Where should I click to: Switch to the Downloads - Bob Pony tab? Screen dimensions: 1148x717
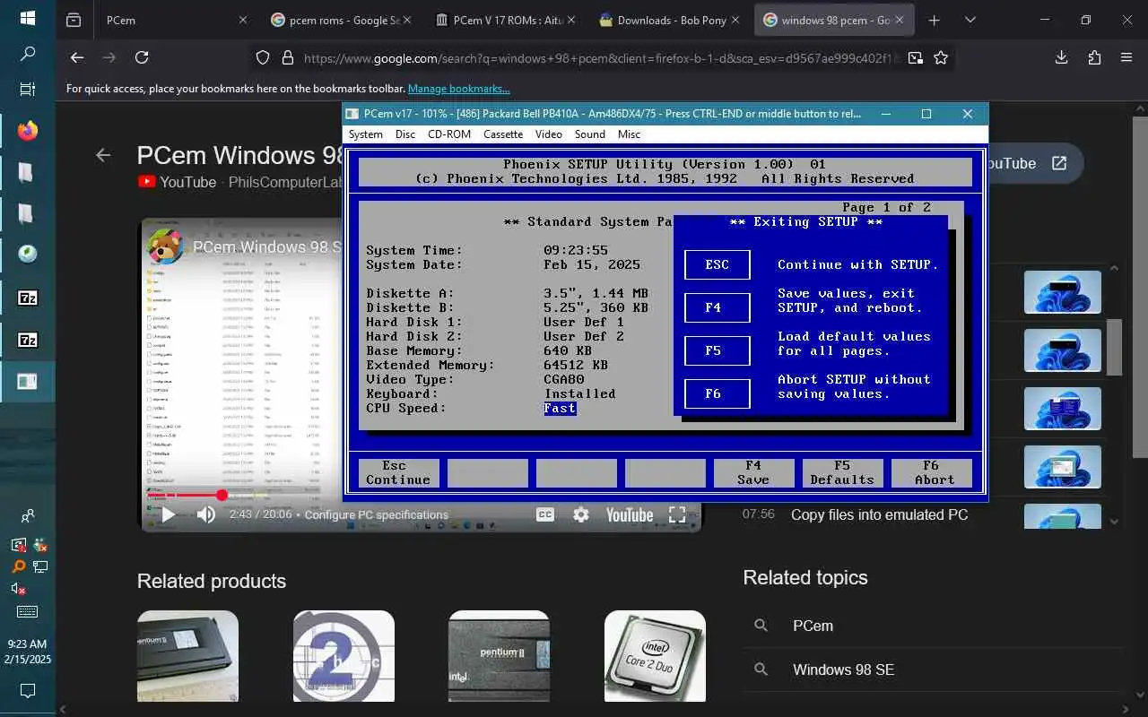point(668,20)
